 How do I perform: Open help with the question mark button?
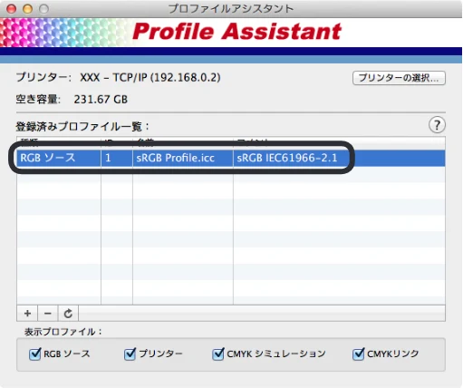(437, 125)
